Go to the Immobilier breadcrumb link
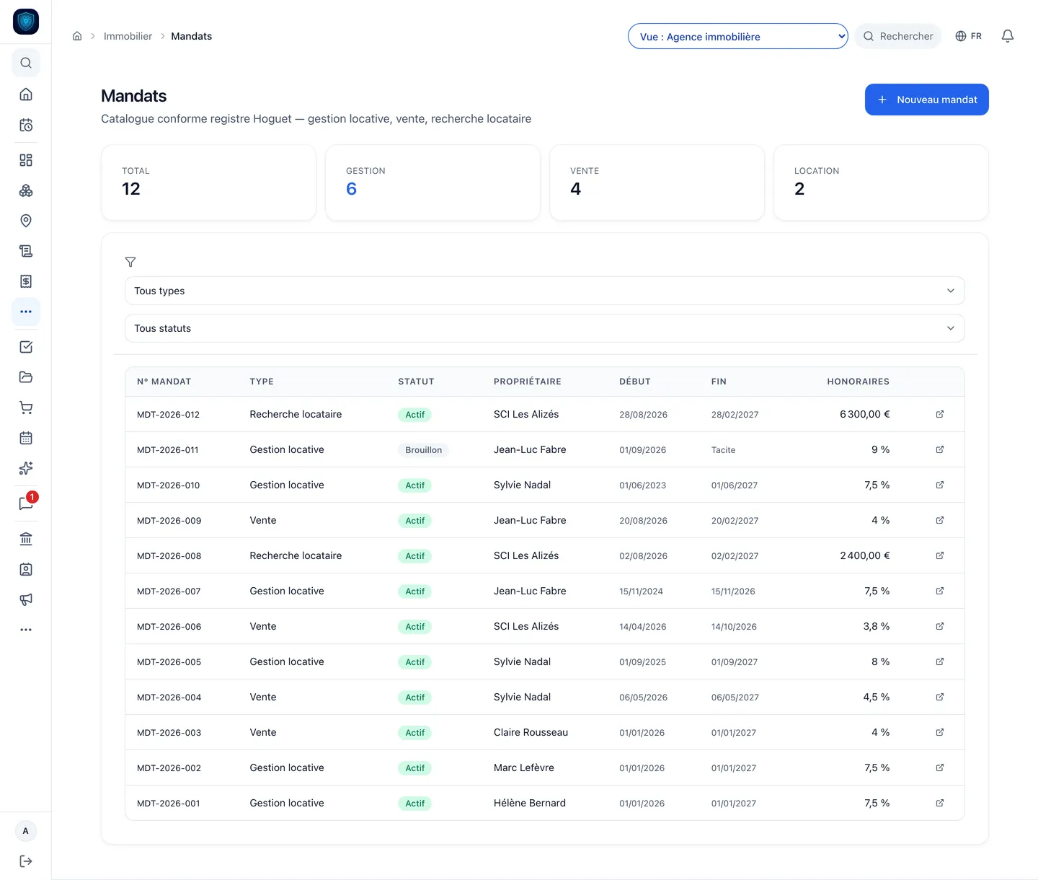1038x880 pixels. click(128, 36)
